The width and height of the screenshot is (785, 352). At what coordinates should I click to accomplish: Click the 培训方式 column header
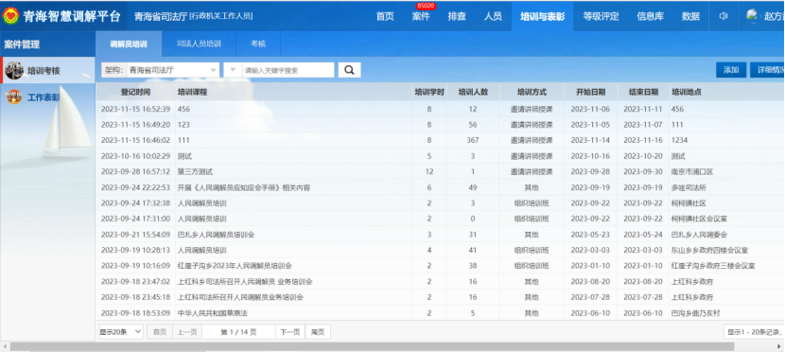532,92
